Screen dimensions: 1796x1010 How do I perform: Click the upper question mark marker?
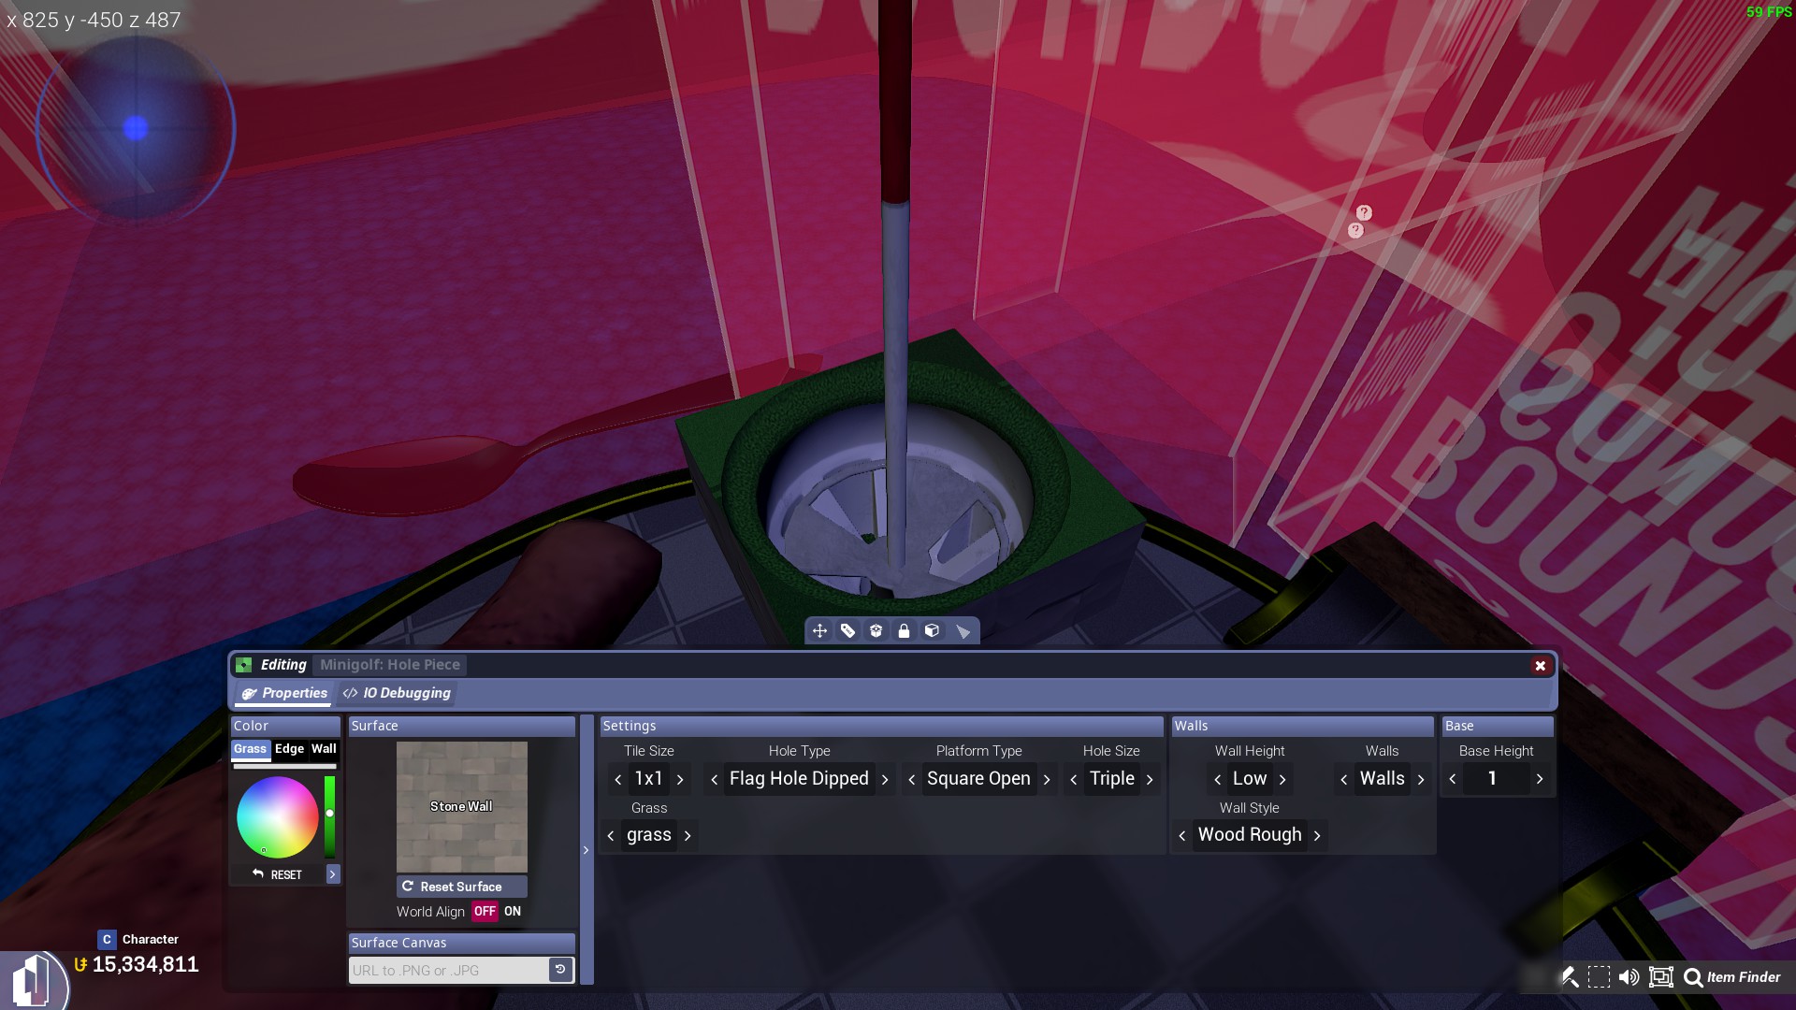(x=1364, y=212)
